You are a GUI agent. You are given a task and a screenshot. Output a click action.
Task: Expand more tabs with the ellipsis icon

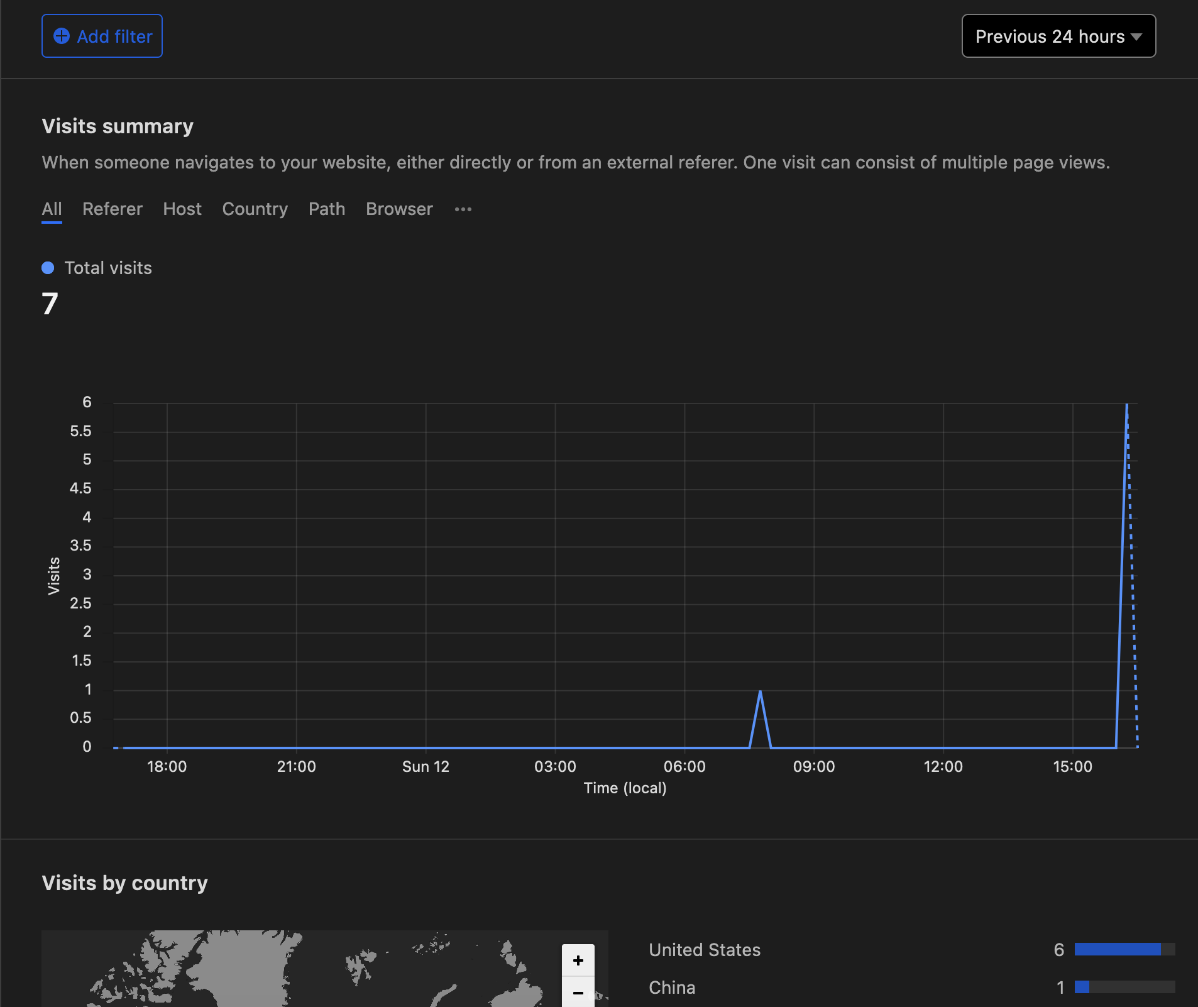coord(463,209)
